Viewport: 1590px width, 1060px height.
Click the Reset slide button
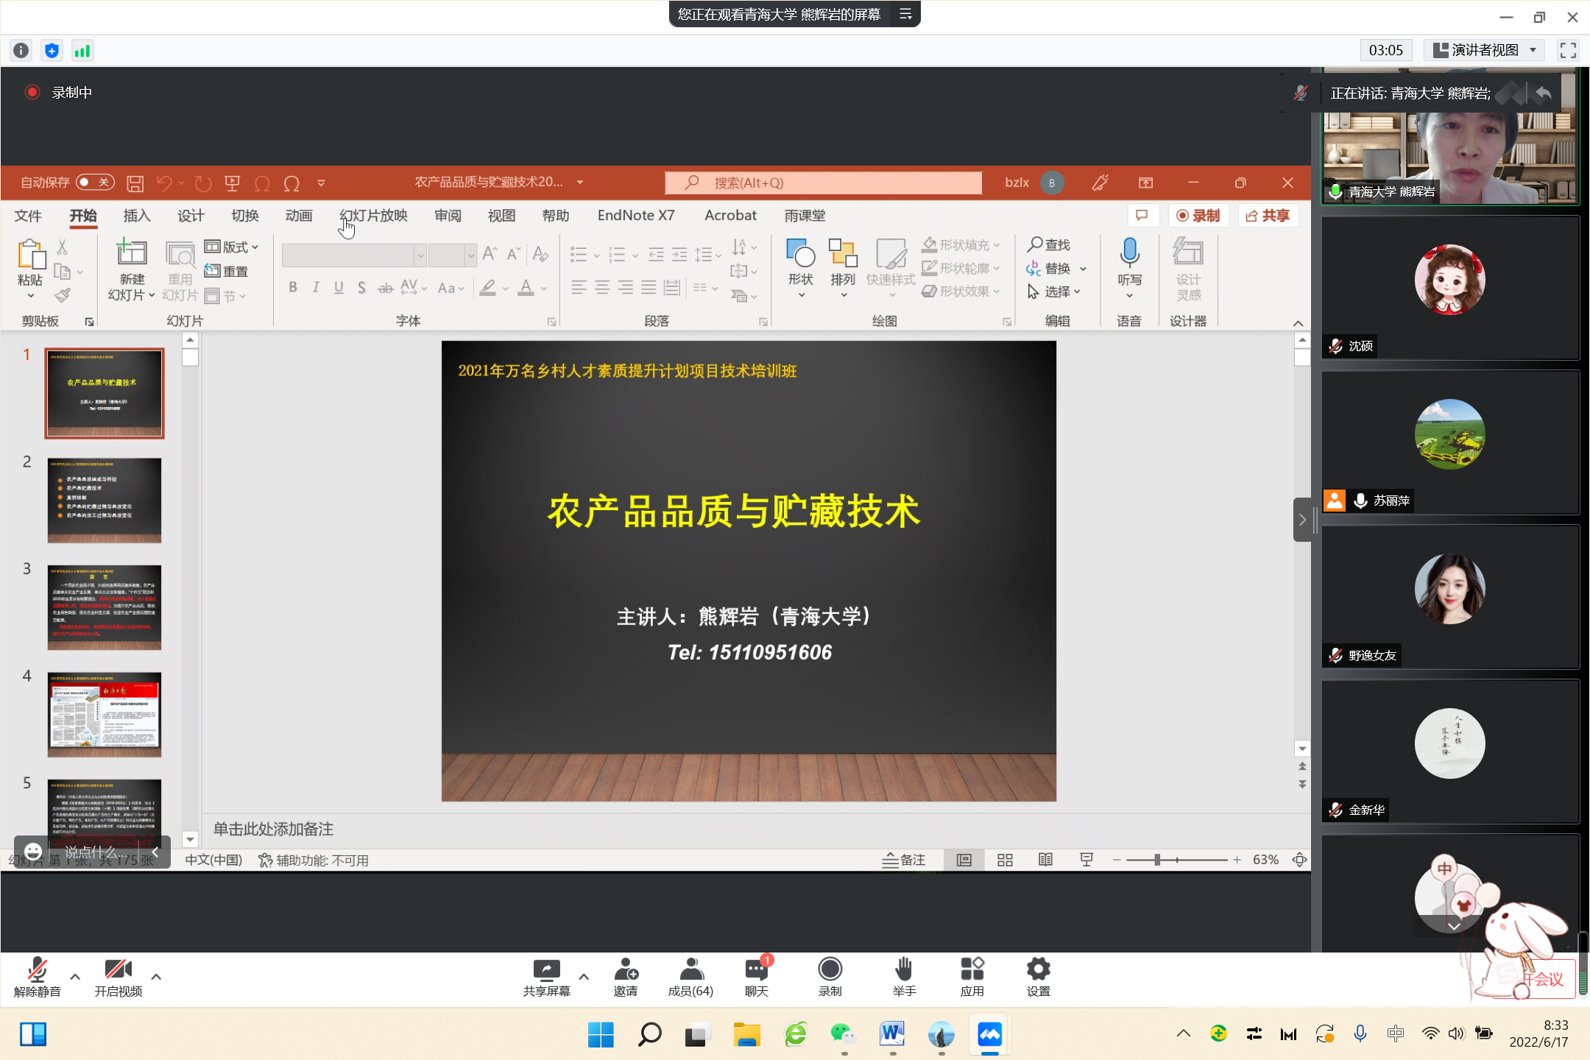coord(226,271)
